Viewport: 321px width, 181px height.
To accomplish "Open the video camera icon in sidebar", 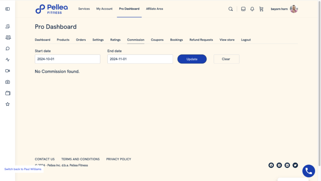I will pos(8,70).
